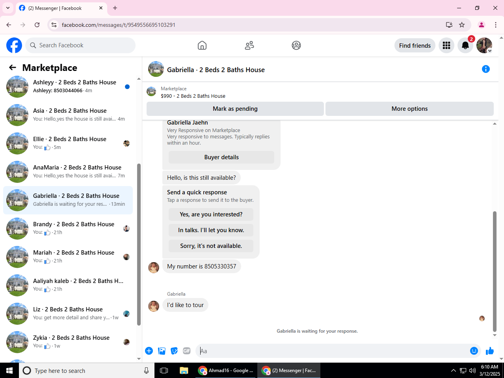Open conversation information icon

point(486,69)
